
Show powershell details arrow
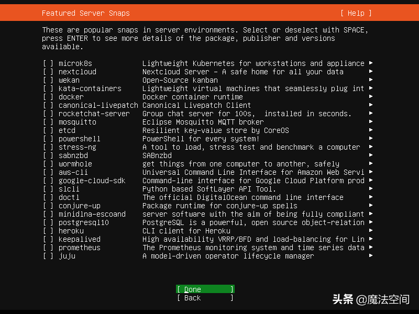click(x=371, y=138)
